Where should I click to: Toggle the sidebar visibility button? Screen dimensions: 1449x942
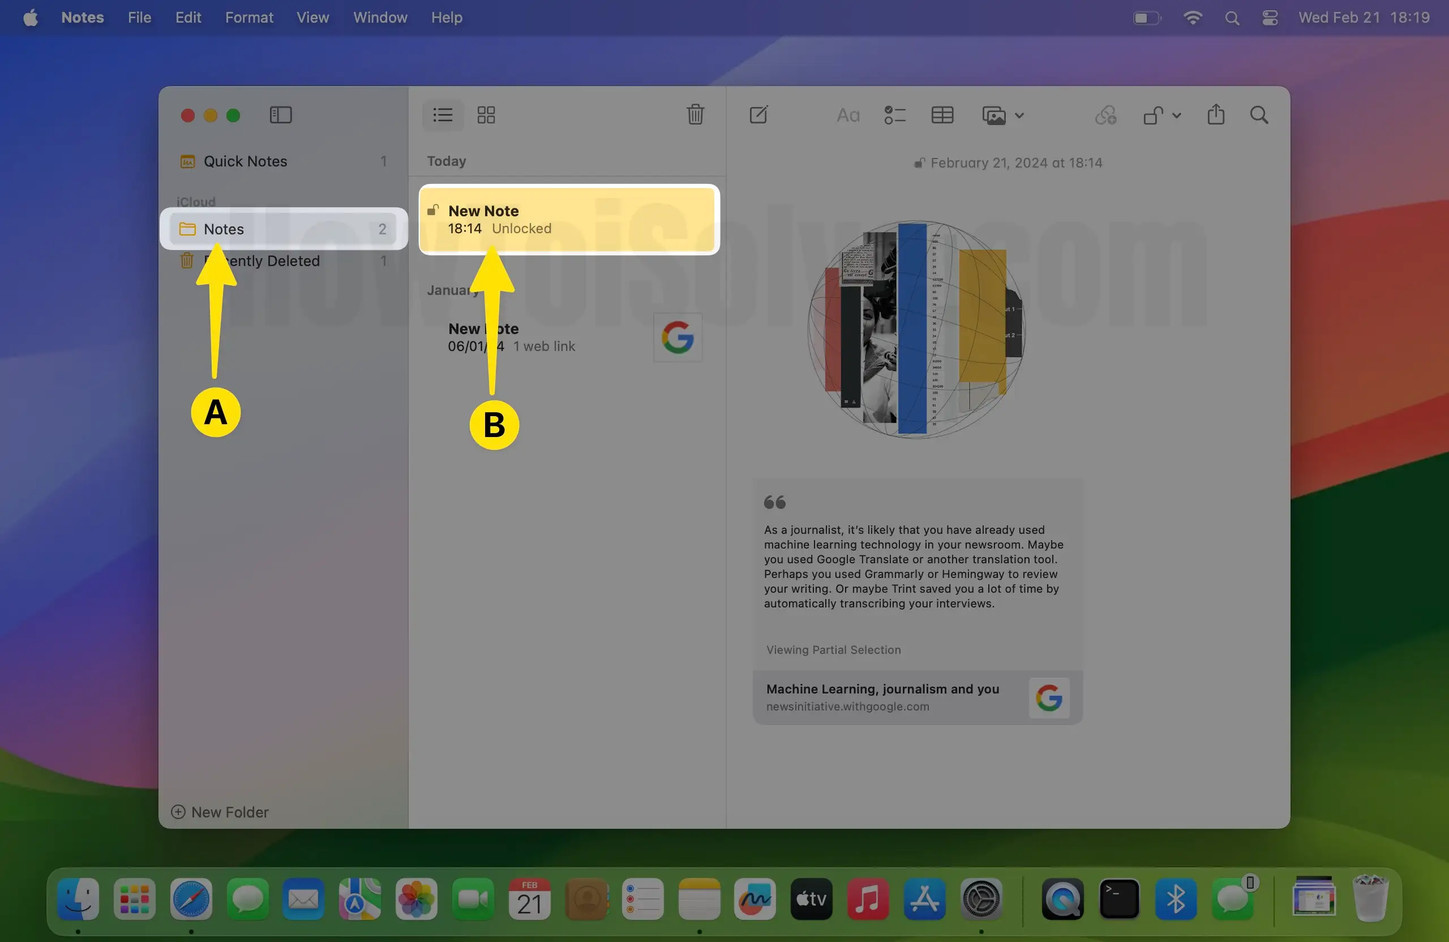click(281, 115)
